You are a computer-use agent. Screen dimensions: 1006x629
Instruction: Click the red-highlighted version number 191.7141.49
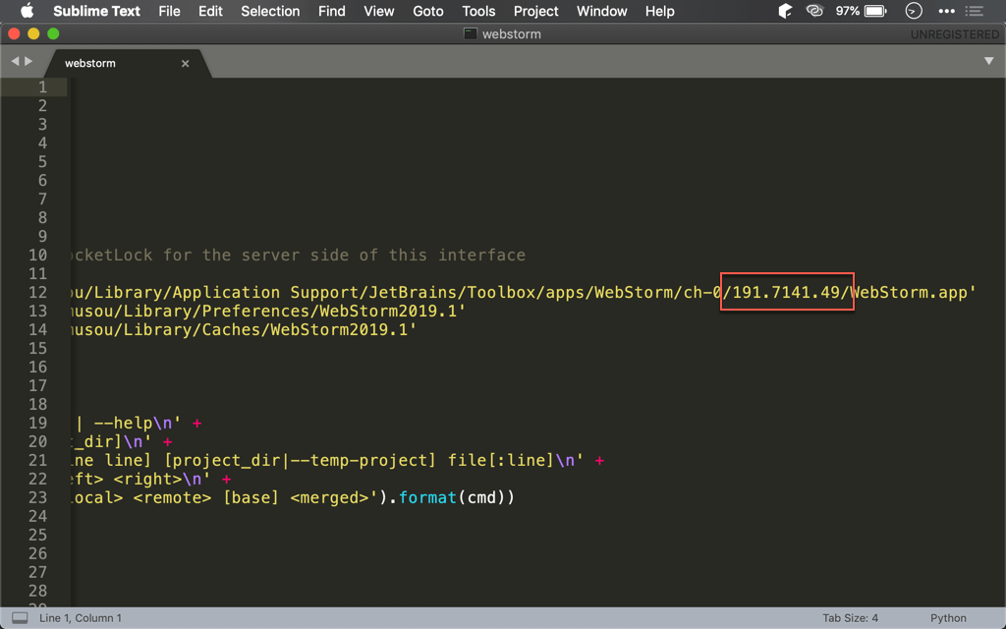[786, 292]
